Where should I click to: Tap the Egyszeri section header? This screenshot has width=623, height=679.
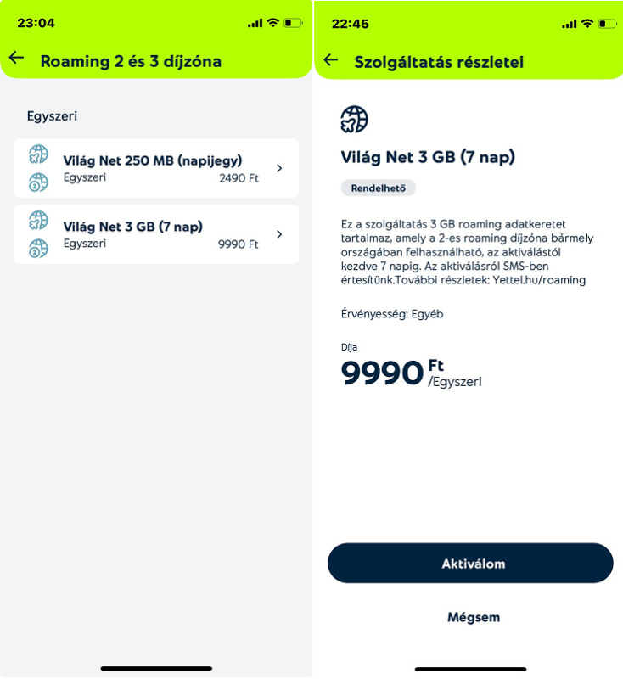[52, 116]
